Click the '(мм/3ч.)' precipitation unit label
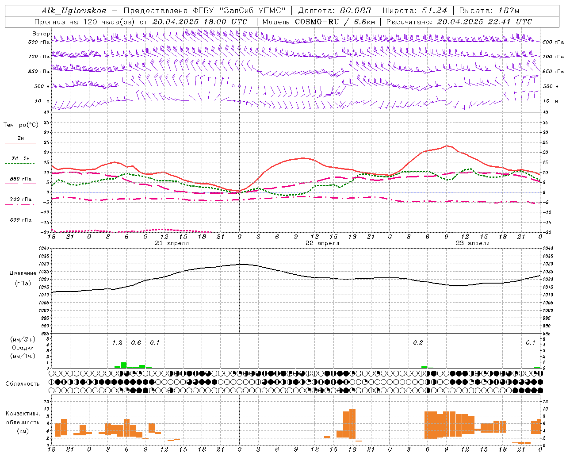The height and width of the screenshot is (453, 566). click(x=23, y=340)
